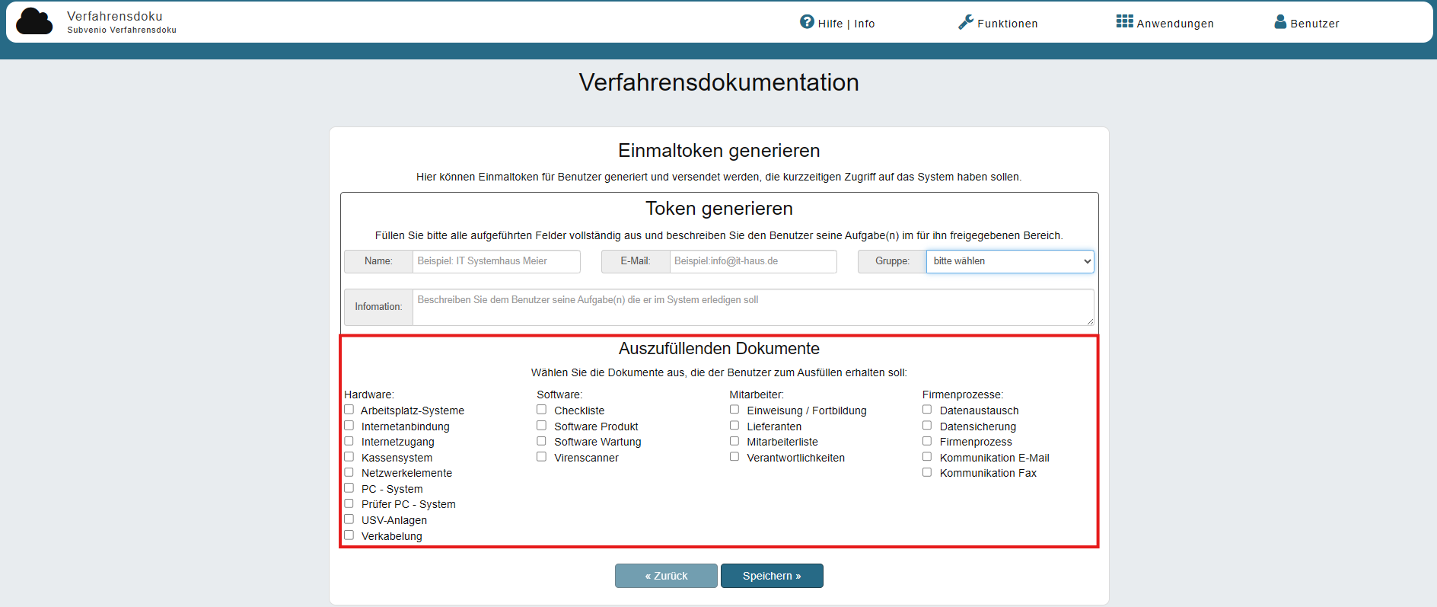
Task: Click into the Infomation text area
Action: (753, 307)
